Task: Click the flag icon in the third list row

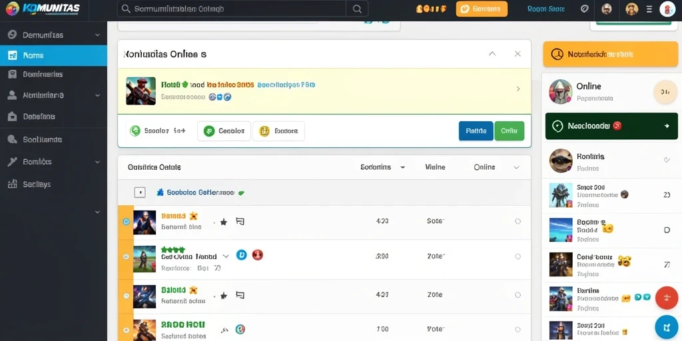Action: (240, 295)
